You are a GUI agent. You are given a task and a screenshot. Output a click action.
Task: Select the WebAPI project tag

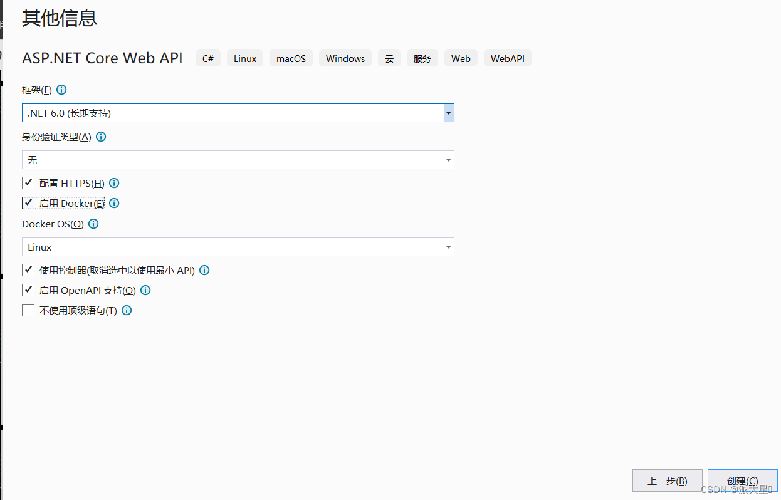pyautogui.click(x=507, y=58)
